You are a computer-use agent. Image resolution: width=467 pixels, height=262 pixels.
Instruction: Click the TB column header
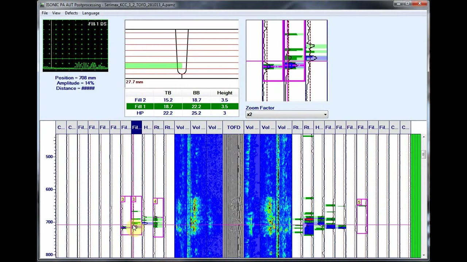(168, 93)
